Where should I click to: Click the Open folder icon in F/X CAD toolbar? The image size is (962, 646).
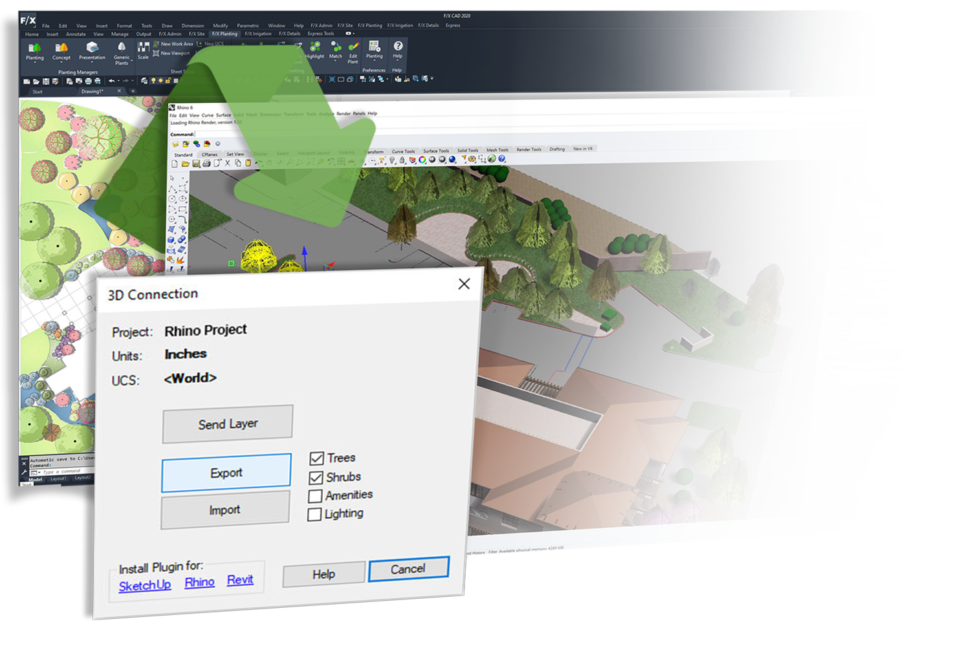pyautogui.click(x=36, y=81)
